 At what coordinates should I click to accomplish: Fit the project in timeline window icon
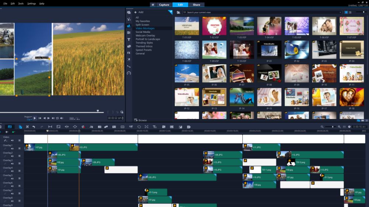tap(344, 127)
